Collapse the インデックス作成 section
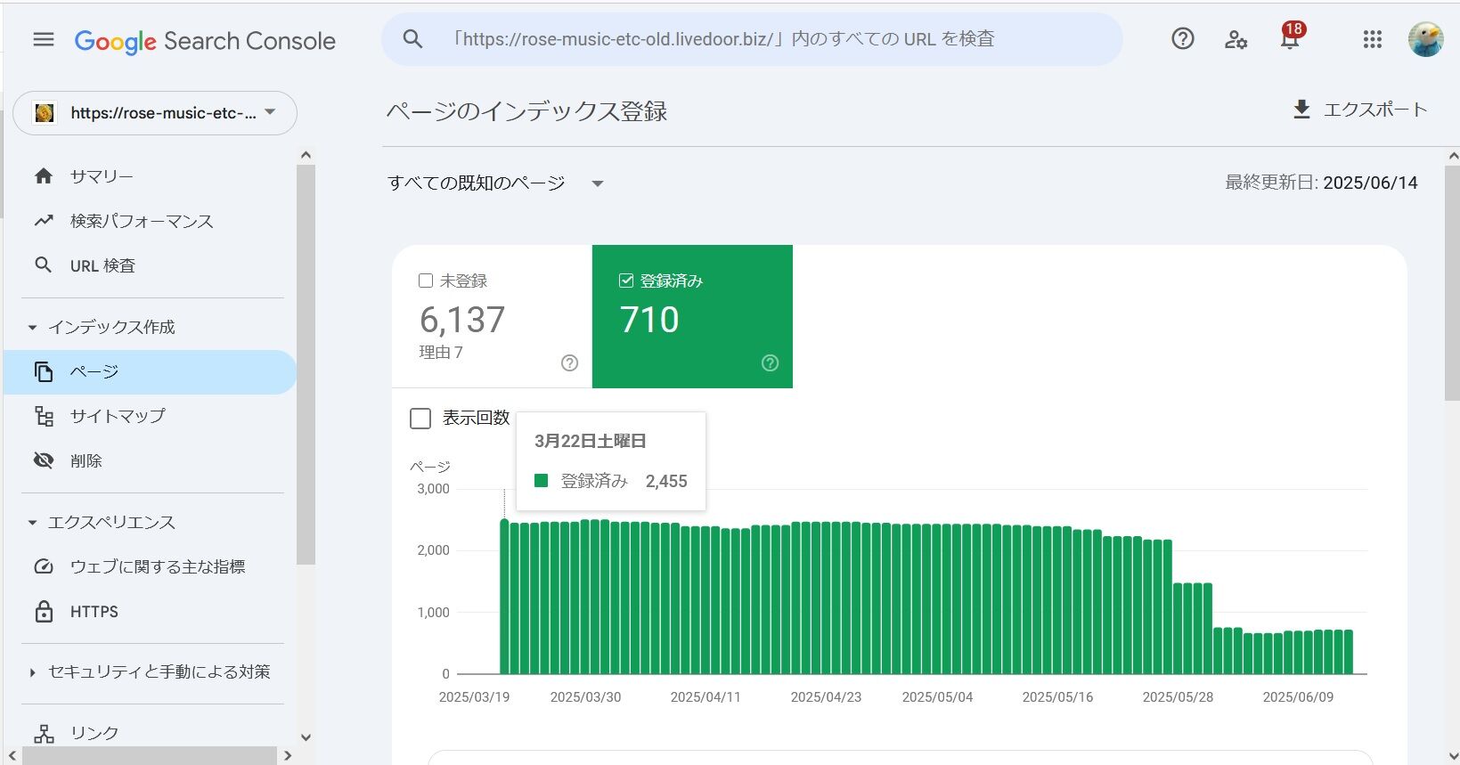 33,328
